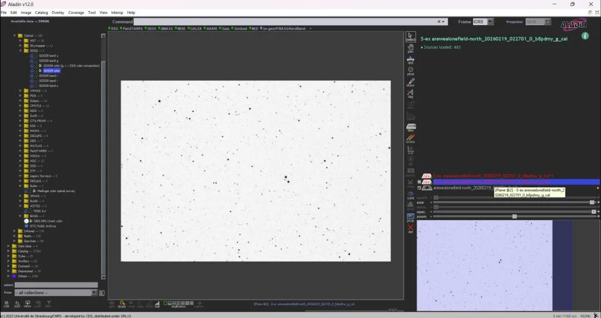Select TESS 2yr entry
601x318 pixels.
tap(40, 211)
